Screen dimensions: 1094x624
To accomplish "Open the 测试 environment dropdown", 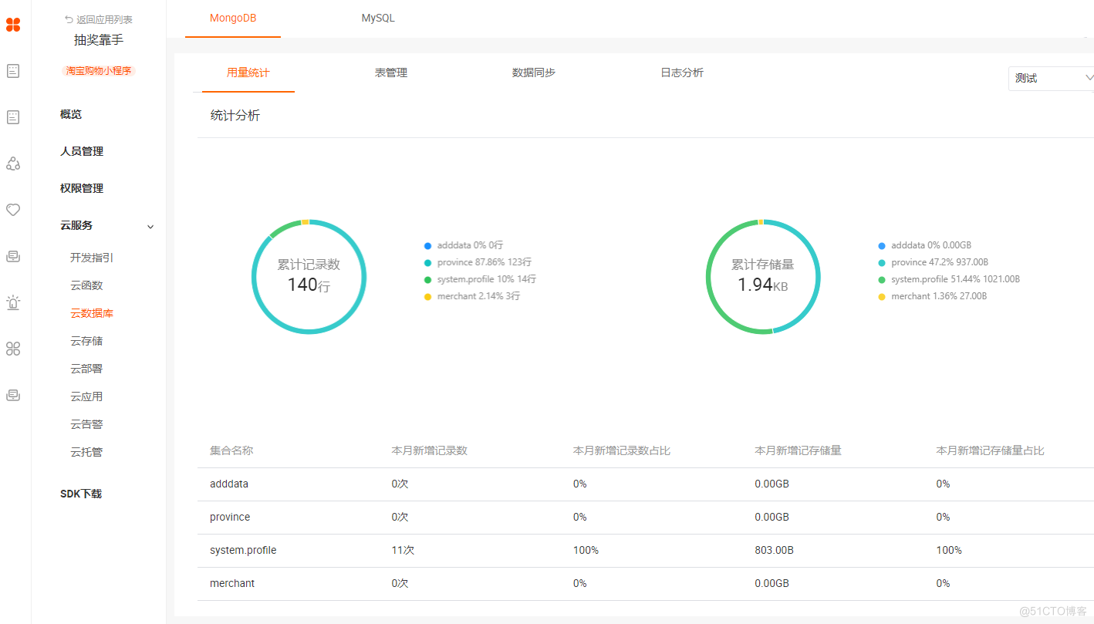I will pos(1051,78).
